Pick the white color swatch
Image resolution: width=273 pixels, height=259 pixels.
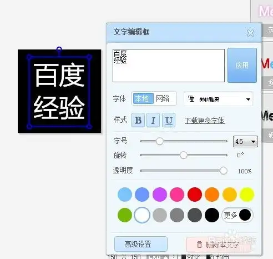tap(142, 215)
